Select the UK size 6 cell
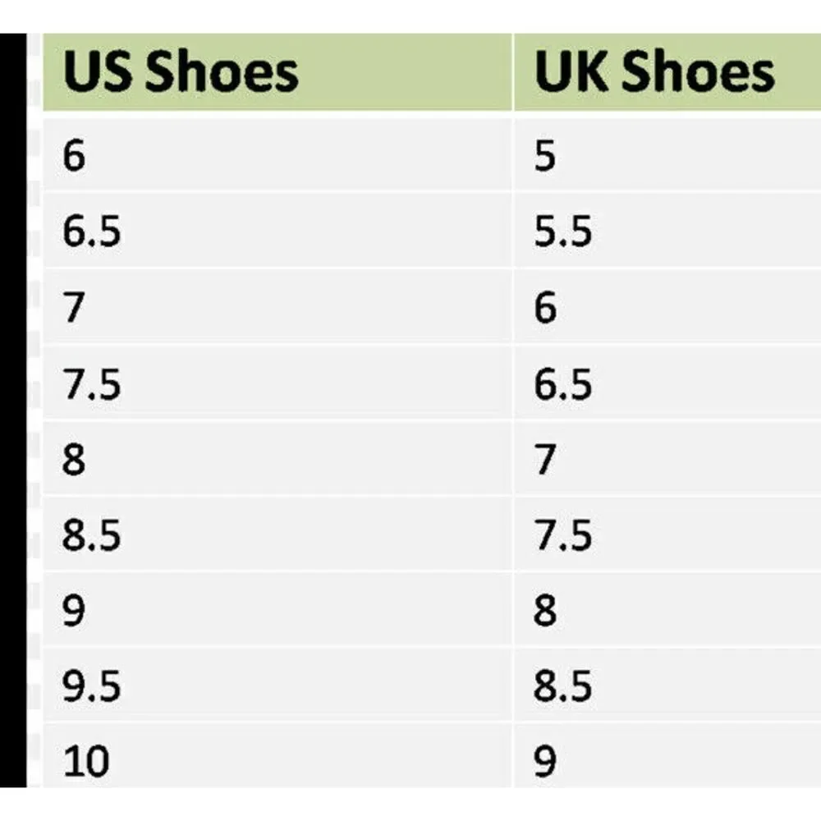The height and width of the screenshot is (821, 821). [667, 307]
